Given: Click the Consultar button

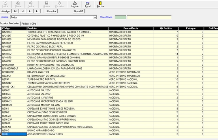Looking at the screenshot, I should pos(52,11).
